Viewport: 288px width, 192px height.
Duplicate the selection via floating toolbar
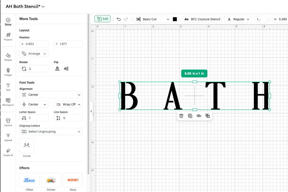click(190, 116)
